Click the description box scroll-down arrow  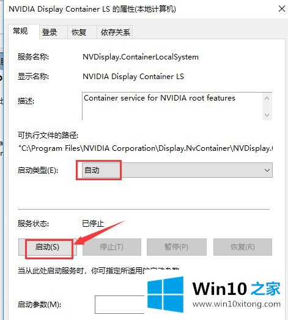click(267, 115)
